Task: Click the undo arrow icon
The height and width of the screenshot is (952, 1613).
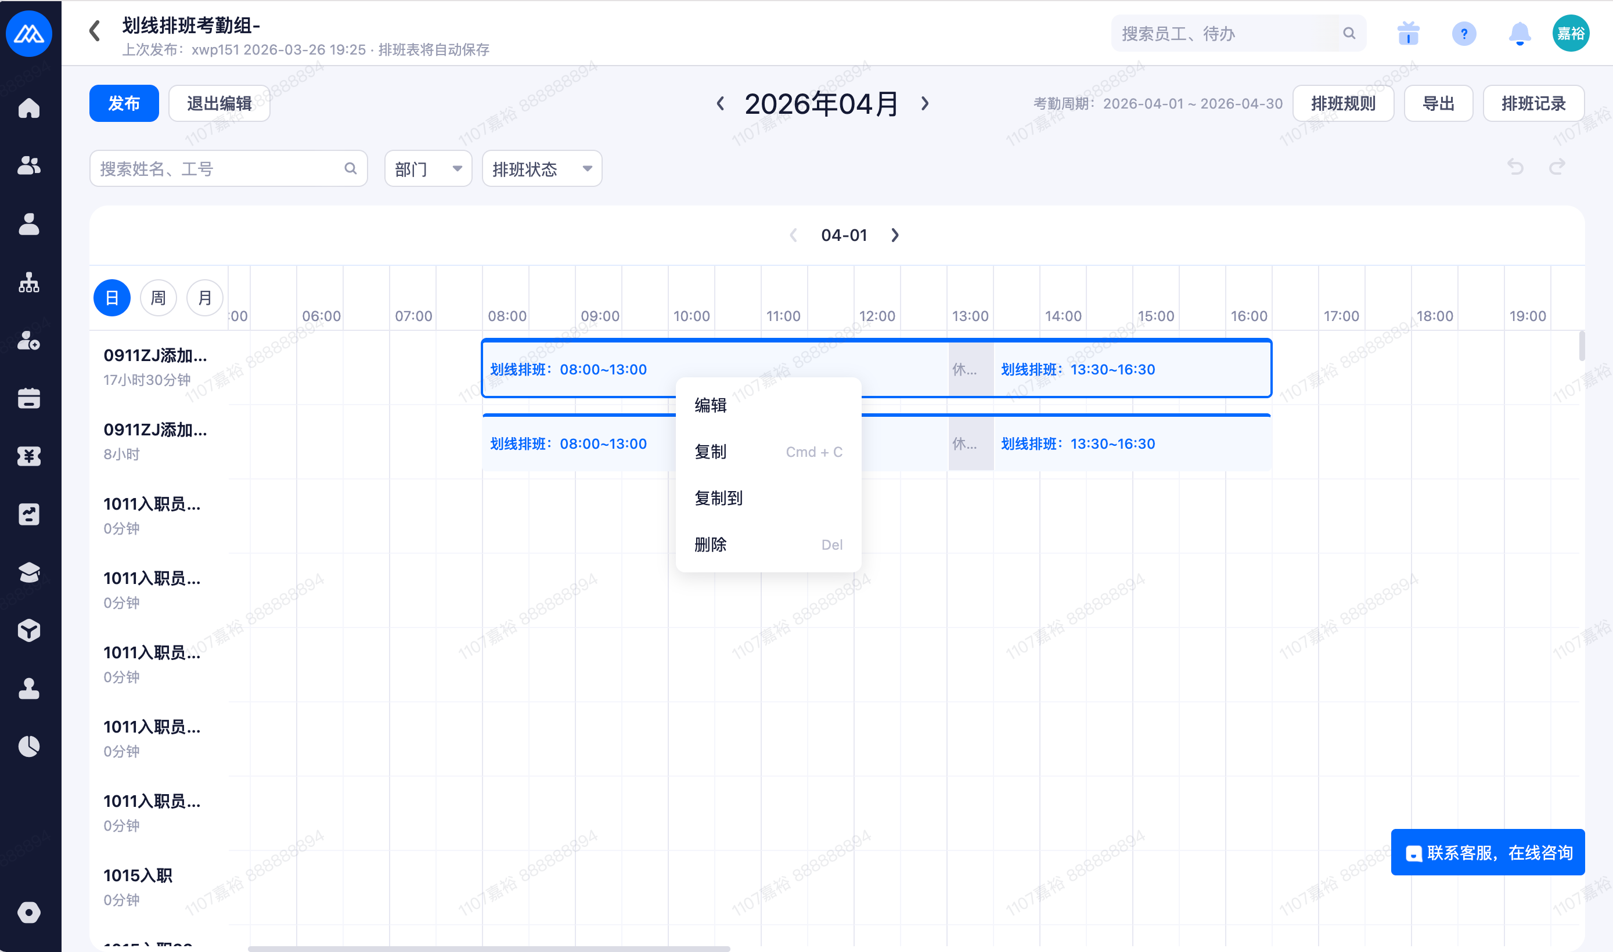Action: click(x=1515, y=167)
